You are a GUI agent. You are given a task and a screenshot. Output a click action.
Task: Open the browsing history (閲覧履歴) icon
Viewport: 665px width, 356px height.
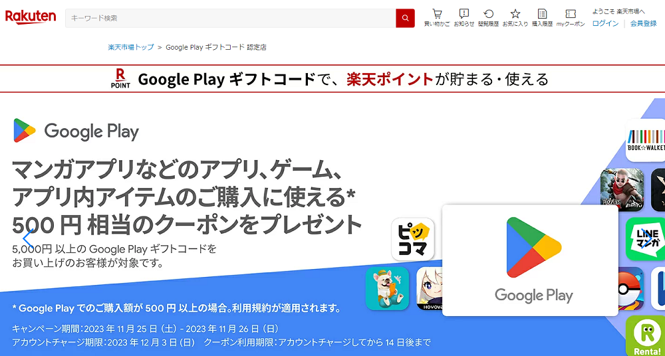coord(488,13)
